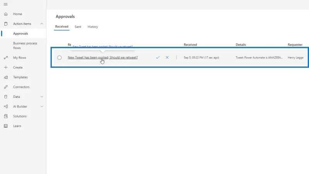This screenshot has height=174, width=309.
Task: Open the Connectors page
Action: point(21,87)
